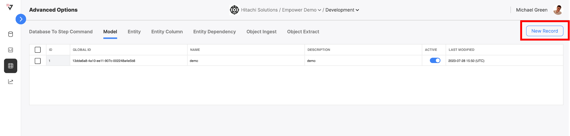Check the checkbox for the demo row

(38, 61)
